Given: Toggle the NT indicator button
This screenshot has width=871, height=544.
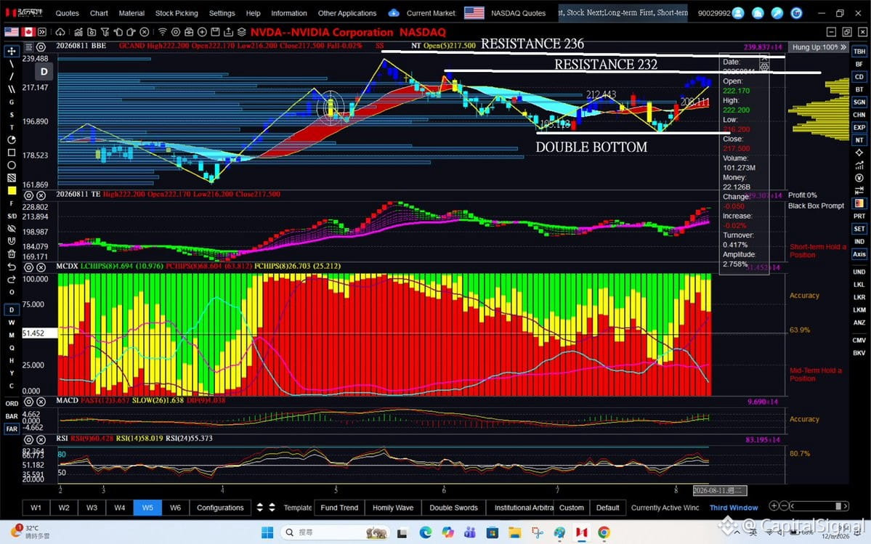Looking at the screenshot, I should [859, 140].
